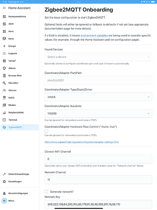Screen dimensions: 157x210
Task: Tick the Generate network checkbox
Action: [x=46, y=192]
